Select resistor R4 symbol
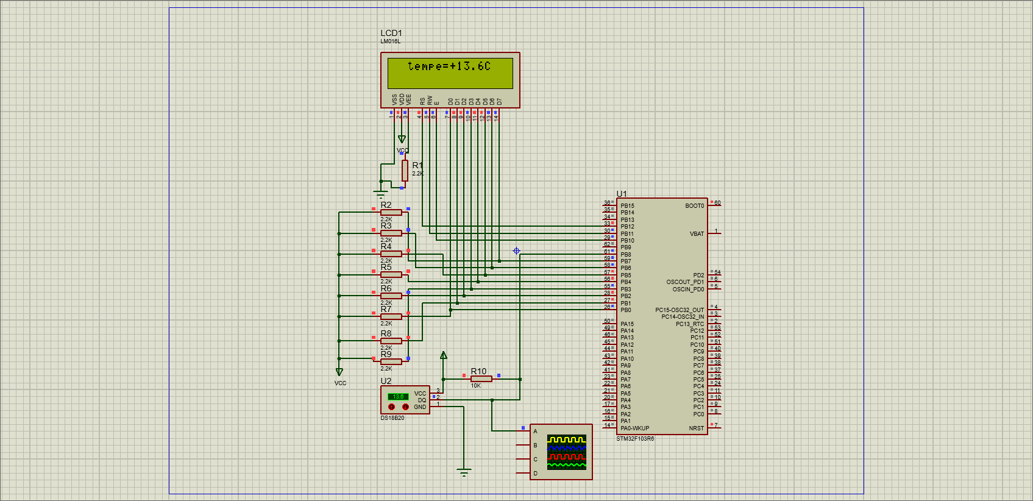1033x501 pixels. (391, 254)
